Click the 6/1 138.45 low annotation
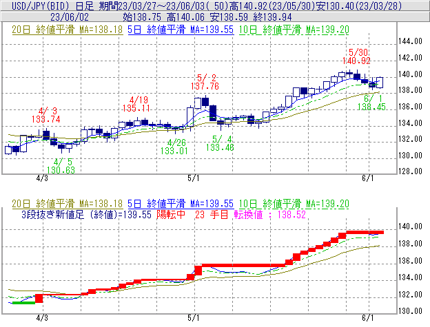Screen dimensions: 430x327 coord(371,103)
